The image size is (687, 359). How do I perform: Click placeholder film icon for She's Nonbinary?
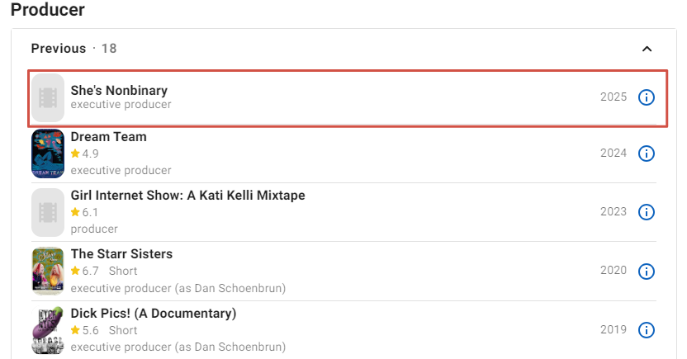pyautogui.click(x=48, y=97)
